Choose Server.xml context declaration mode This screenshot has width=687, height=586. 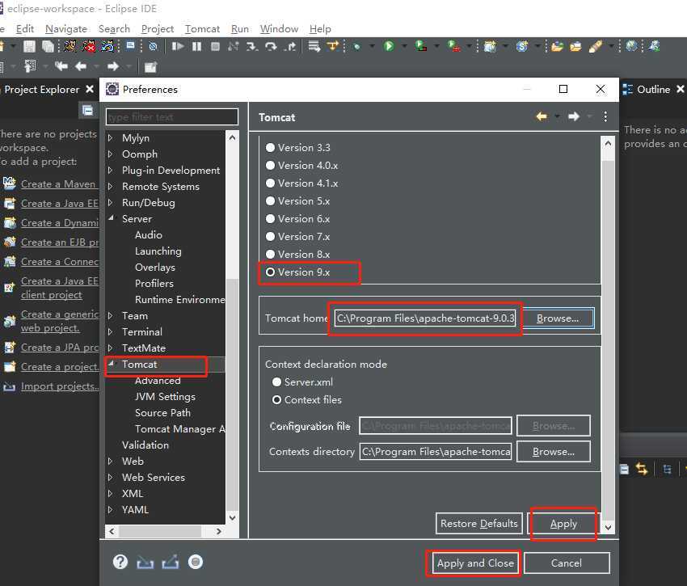(x=276, y=382)
